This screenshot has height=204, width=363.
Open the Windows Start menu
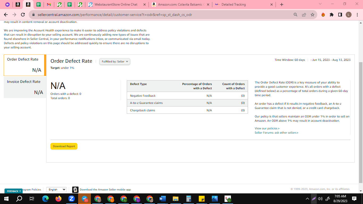[6, 198]
